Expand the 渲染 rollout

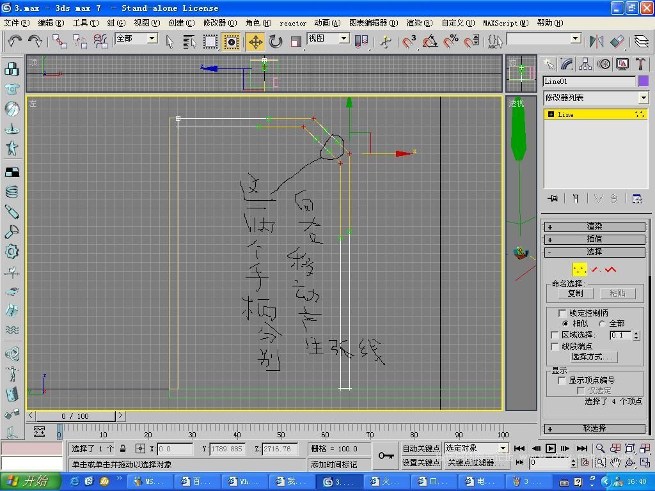click(x=595, y=227)
